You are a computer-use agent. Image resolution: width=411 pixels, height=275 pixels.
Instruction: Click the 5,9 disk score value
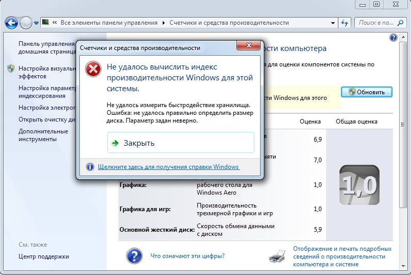(318, 230)
